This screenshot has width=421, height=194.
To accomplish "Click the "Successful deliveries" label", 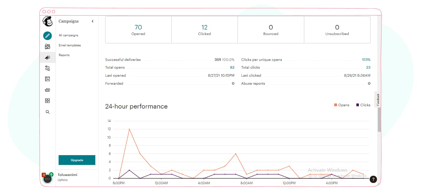I will coord(123,60).
